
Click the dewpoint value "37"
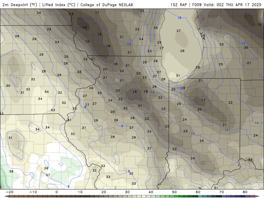click(x=48, y=175)
